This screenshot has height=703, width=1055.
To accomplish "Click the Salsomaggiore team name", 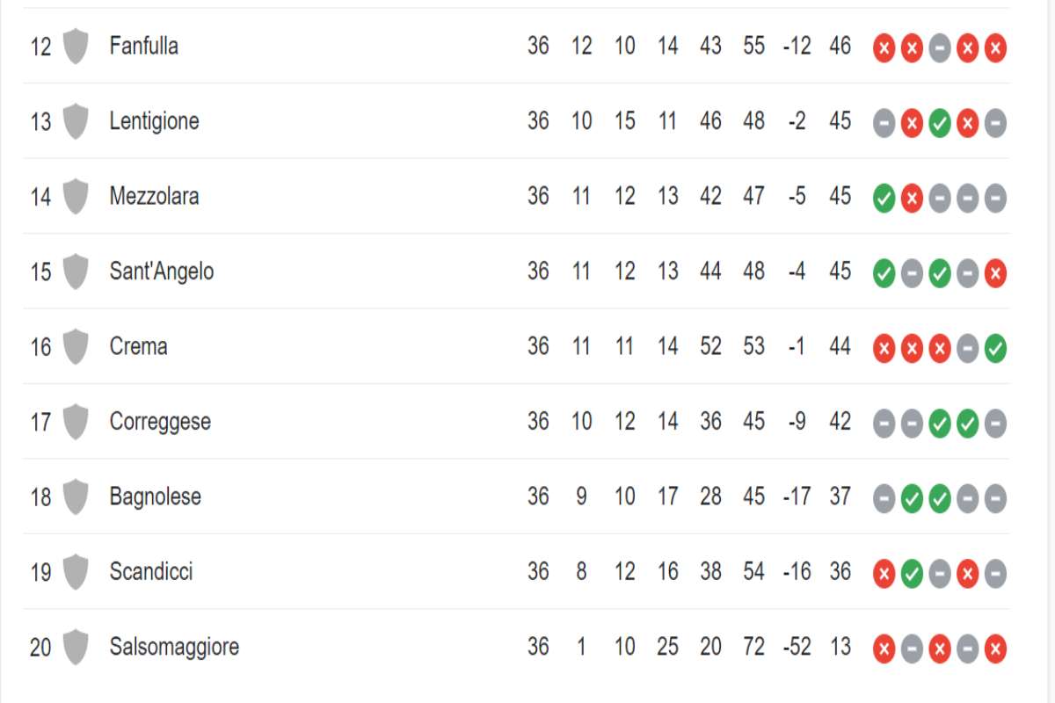I will (x=174, y=648).
